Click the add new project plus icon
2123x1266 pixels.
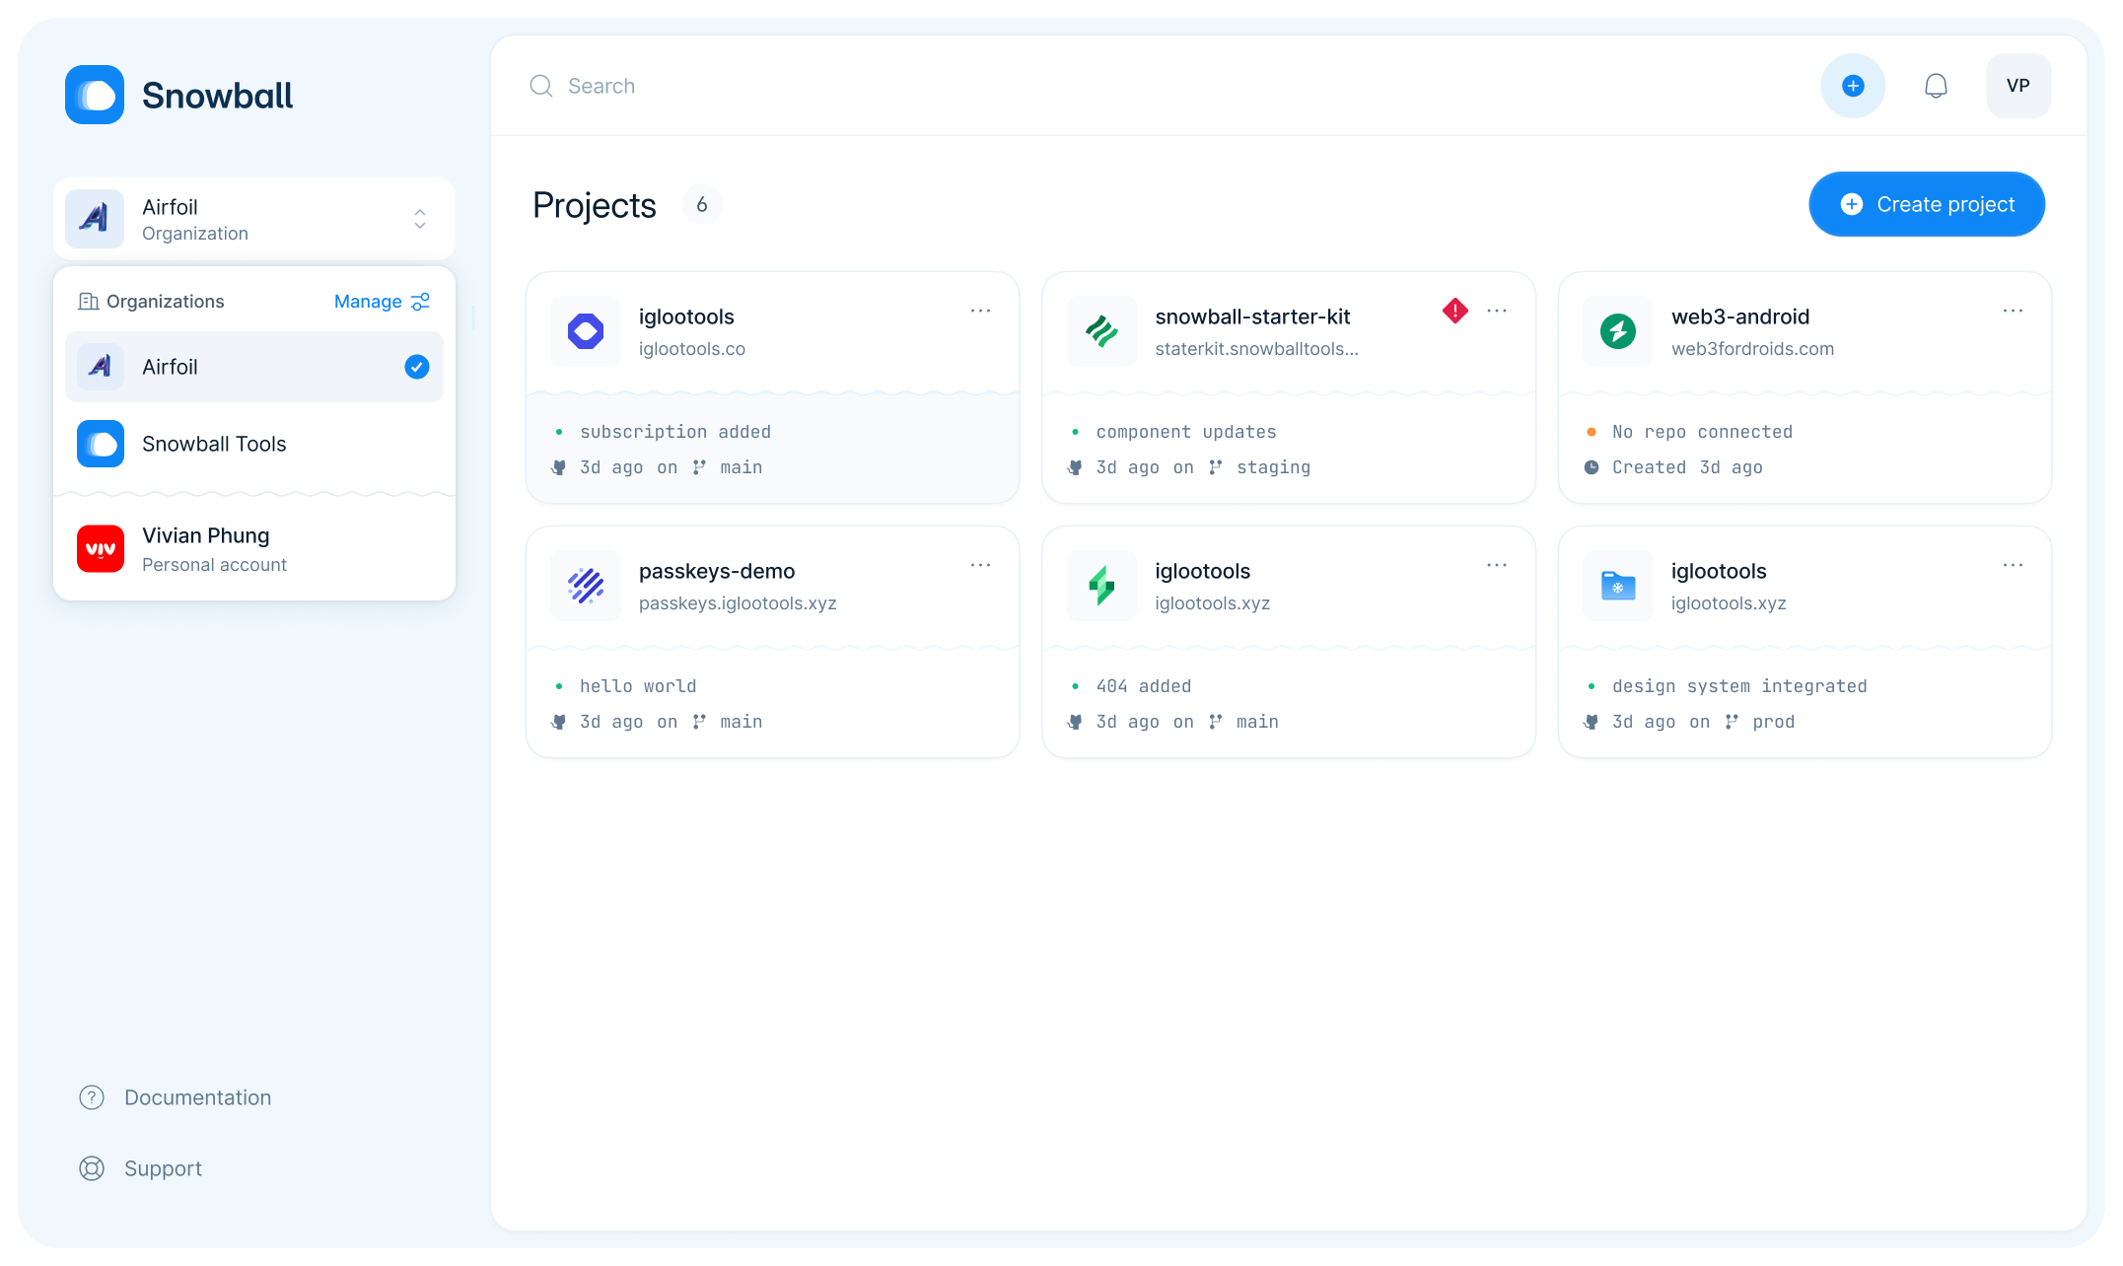[1852, 85]
